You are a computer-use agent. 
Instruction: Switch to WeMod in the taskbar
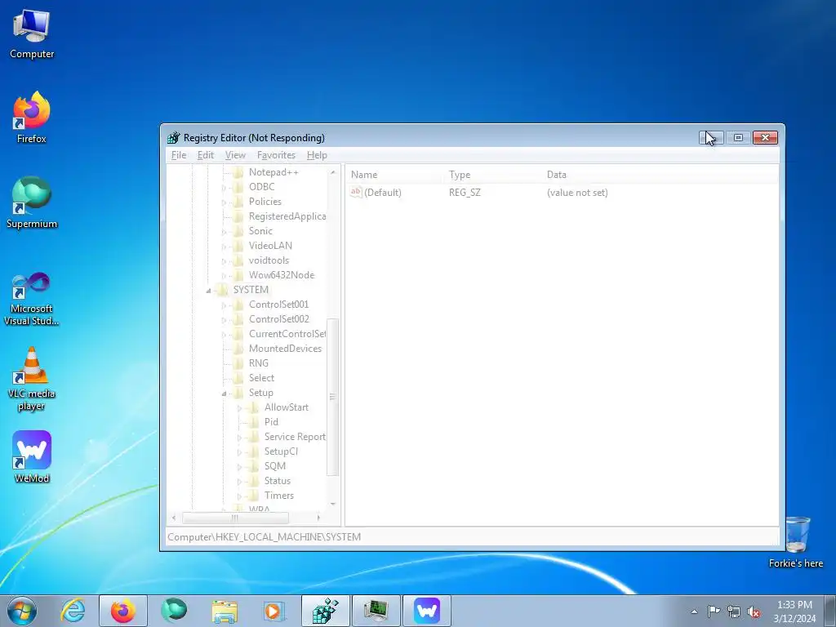(x=426, y=611)
